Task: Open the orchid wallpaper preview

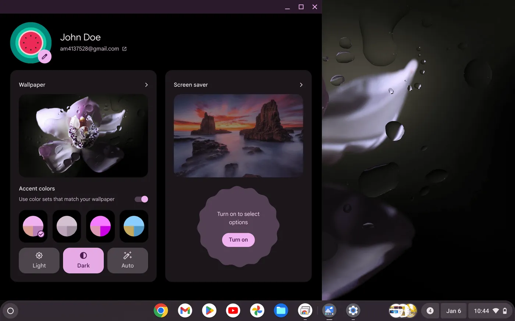Action: pyautogui.click(x=84, y=136)
